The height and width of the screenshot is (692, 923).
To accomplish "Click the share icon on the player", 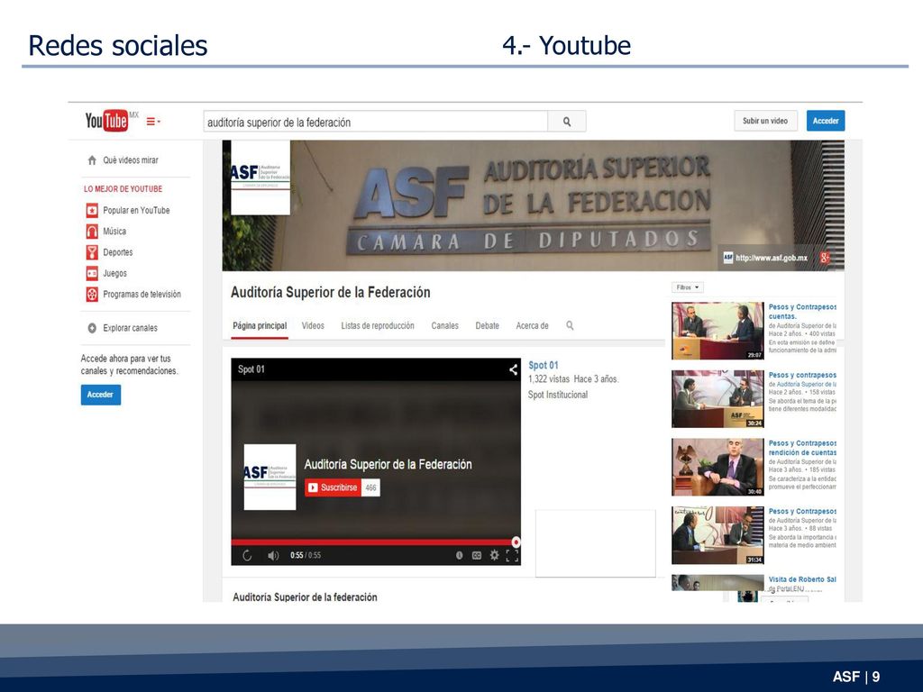I will click(x=513, y=369).
